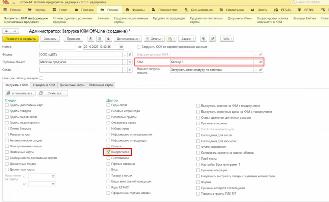Click the back navigation arrow
This screenshot has height=202, width=329.
(7, 31)
